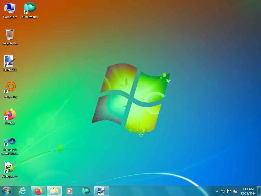The height and width of the screenshot is (196, 261).
Task: Open Supermium from the taskbar
Action: coord(86,191)
